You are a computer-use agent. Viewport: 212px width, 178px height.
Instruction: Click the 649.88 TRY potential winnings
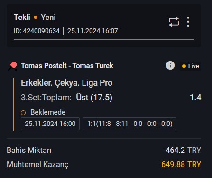(x=181, y=164)
